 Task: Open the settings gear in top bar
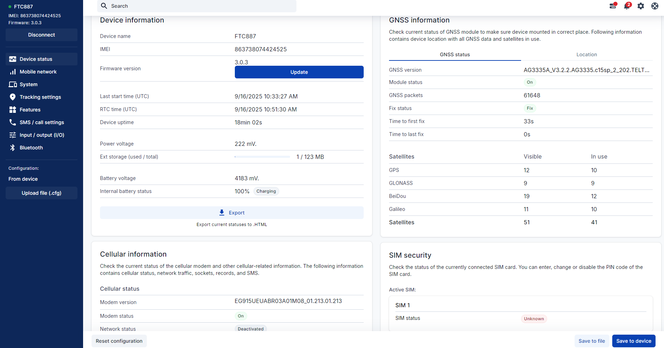coord(641,6)
